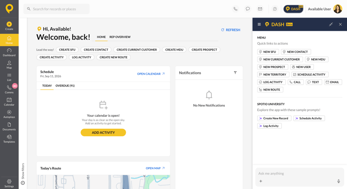Screen dimensions: 347x189
Task: Open Templates in the sidebar
Action: point(9,139)
